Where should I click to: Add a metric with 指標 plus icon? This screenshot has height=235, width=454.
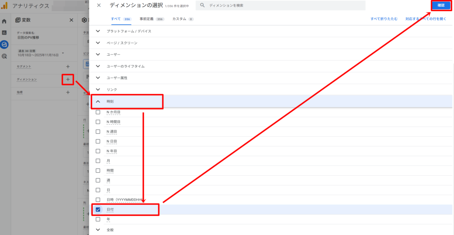68,92
